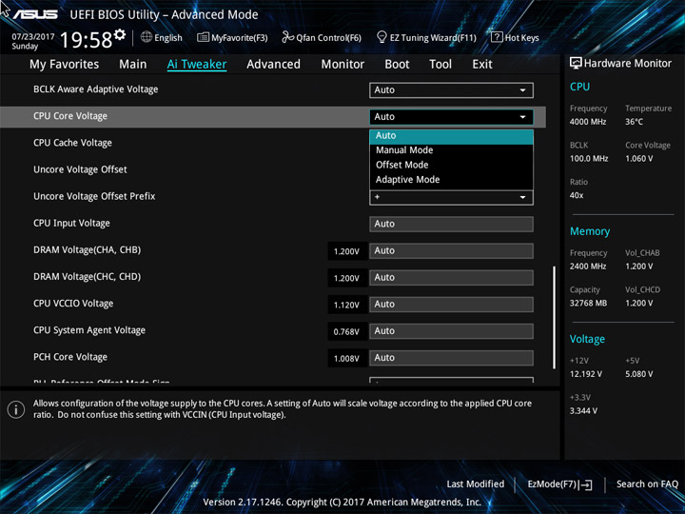Image resolution: width=685 pixels, height=514 pixels.
Task: Click the CPU VCCIO Voltage field
Action: pos(451,305)
